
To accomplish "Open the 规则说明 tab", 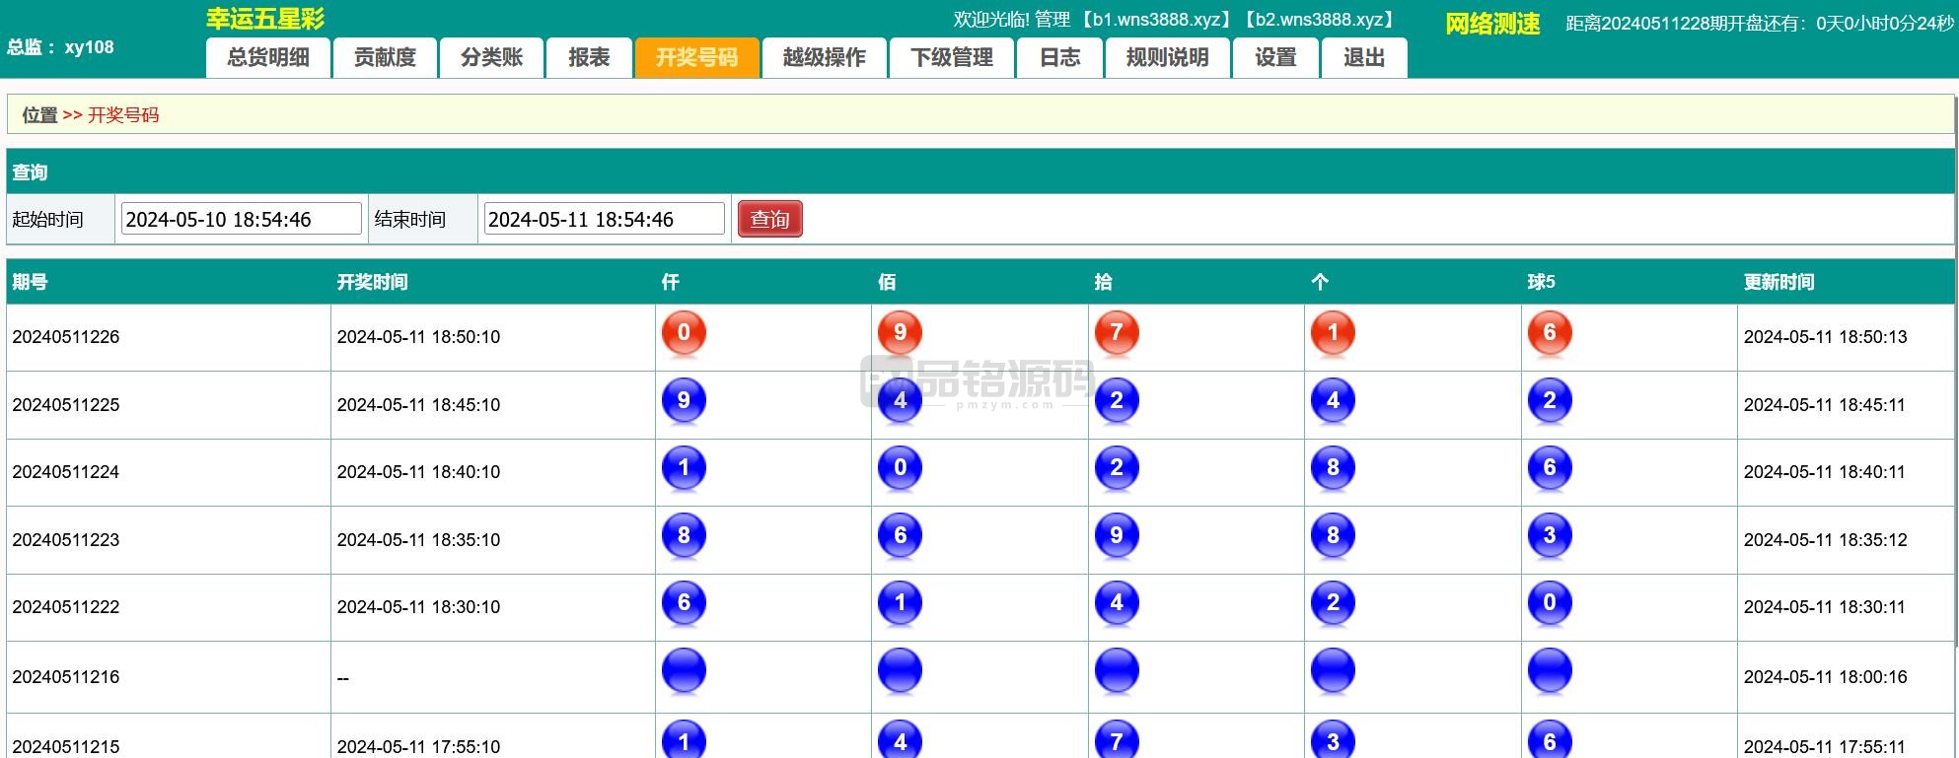I will tap(1167, 58).
